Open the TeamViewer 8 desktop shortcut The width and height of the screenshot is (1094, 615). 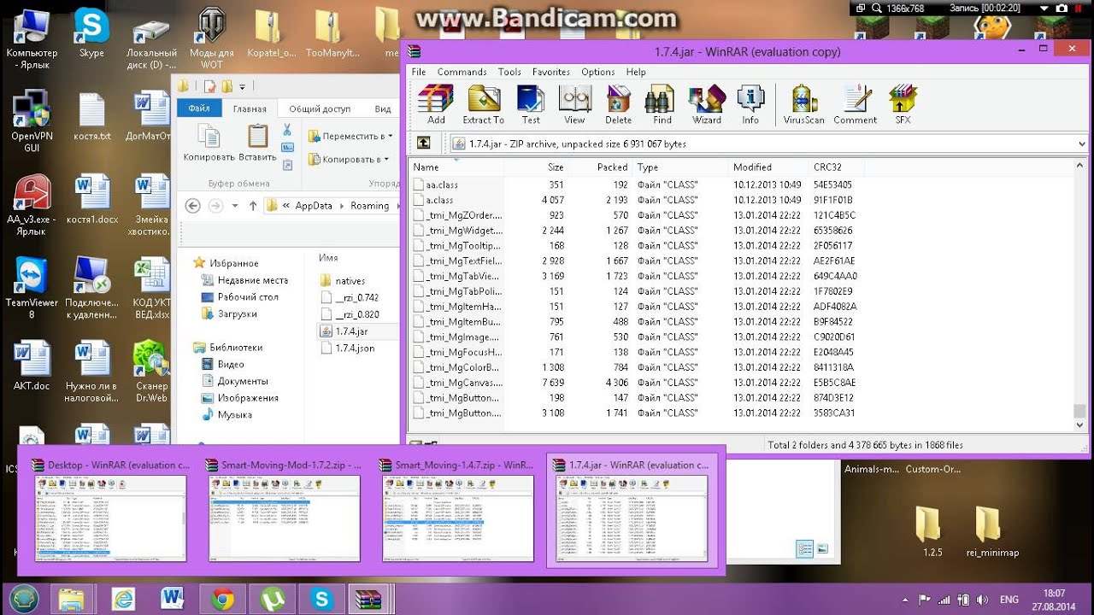(32, 289)
